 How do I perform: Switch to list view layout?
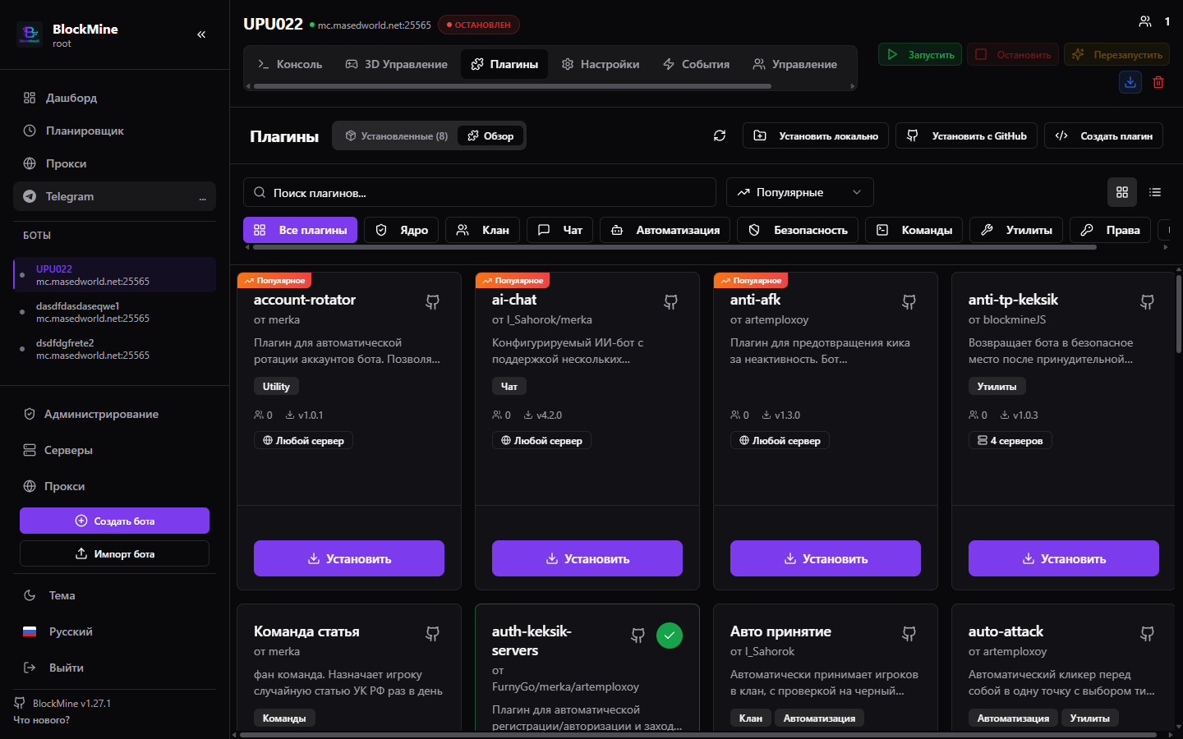click(x=1155, y=192)
